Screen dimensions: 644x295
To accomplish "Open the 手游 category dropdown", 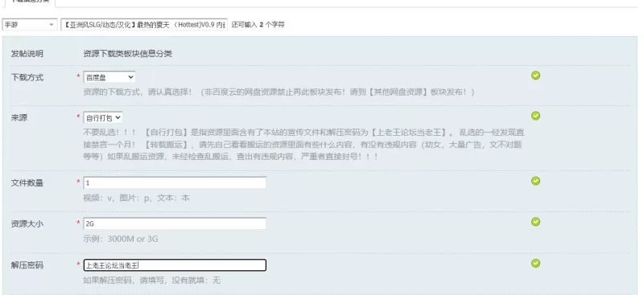I will click(x=29, y=25).
